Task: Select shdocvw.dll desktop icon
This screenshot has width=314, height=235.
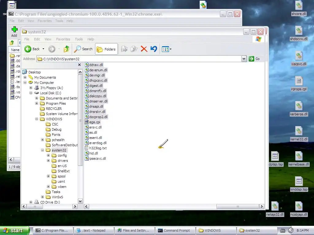Action: [299, 34]
